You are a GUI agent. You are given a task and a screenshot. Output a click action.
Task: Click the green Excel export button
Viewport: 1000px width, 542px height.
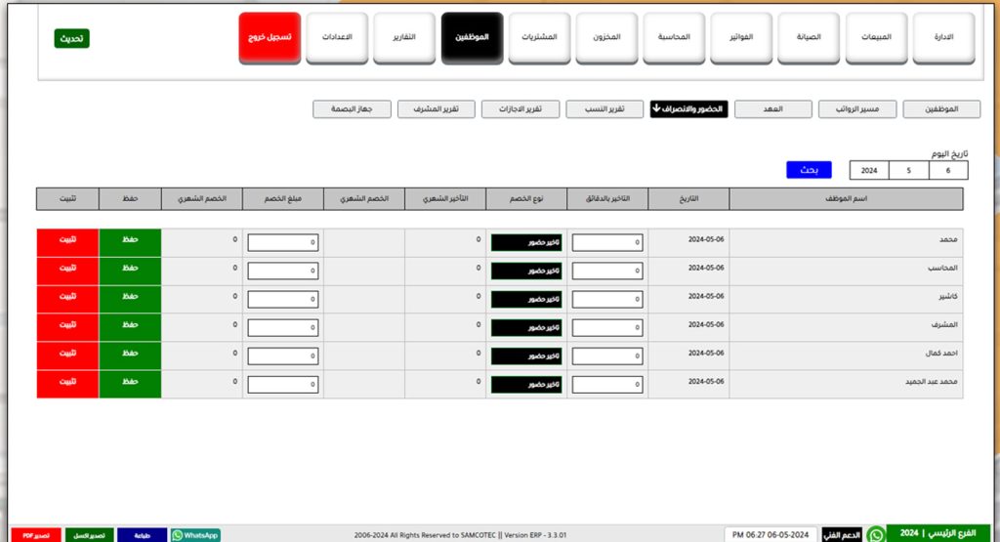(x=90, y=535)
